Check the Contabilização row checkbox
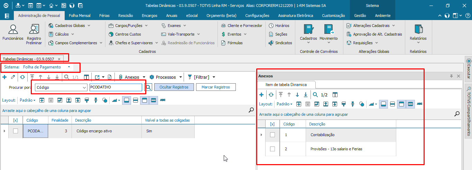The height and width of the screenshot is (170, 472). pos(272,135)
